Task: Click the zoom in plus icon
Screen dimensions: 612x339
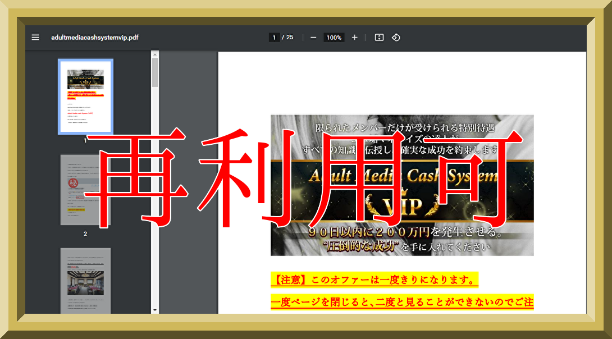Action: [354, 38]
